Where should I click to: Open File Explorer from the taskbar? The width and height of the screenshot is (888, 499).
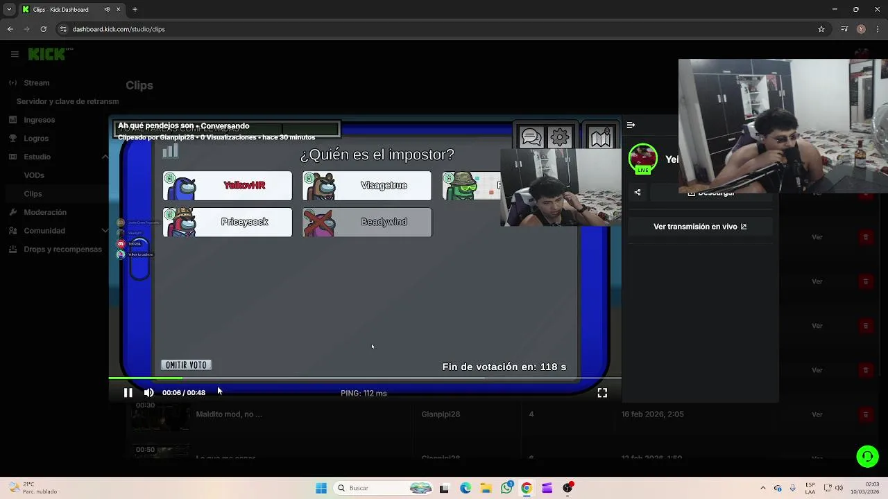click(486, 488)
